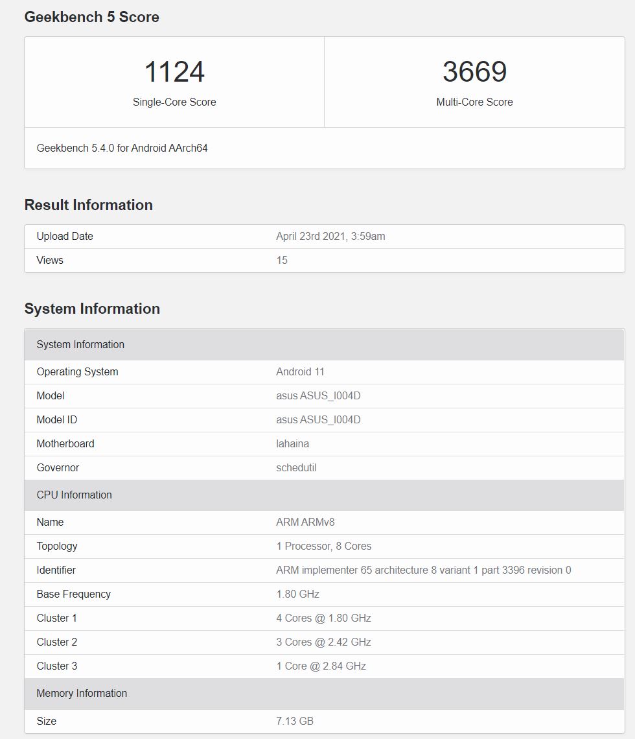Click the large System Information section heading

point(92,309)
